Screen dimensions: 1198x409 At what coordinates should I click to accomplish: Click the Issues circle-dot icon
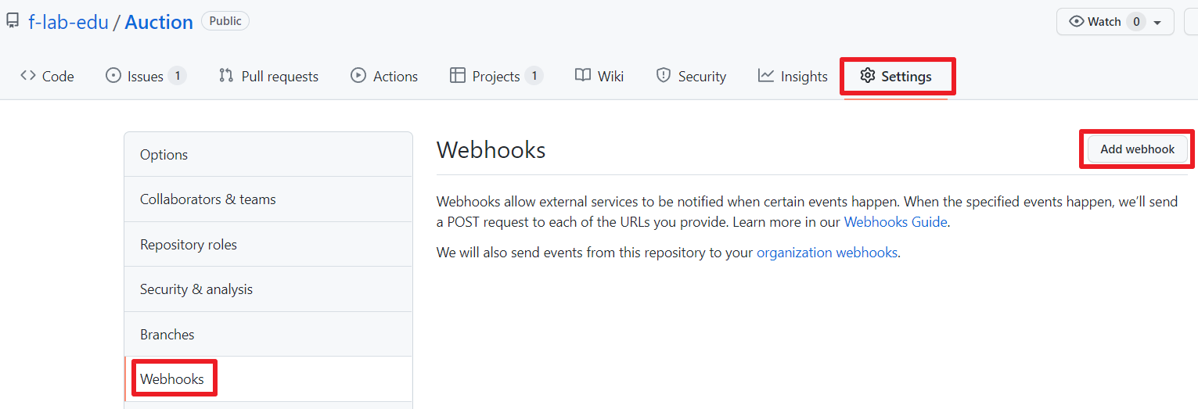pos(113,76)
